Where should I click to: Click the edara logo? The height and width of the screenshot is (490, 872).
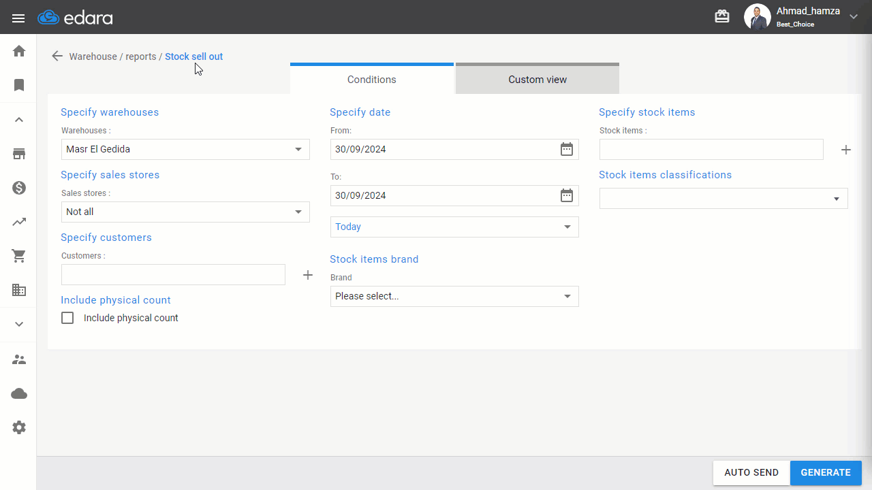75,18
